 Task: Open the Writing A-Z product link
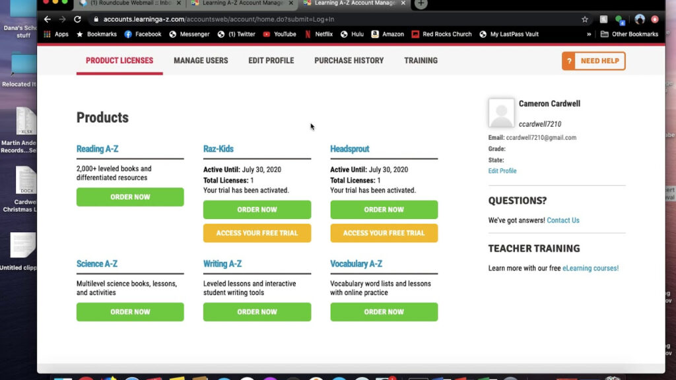coord(222,264)
